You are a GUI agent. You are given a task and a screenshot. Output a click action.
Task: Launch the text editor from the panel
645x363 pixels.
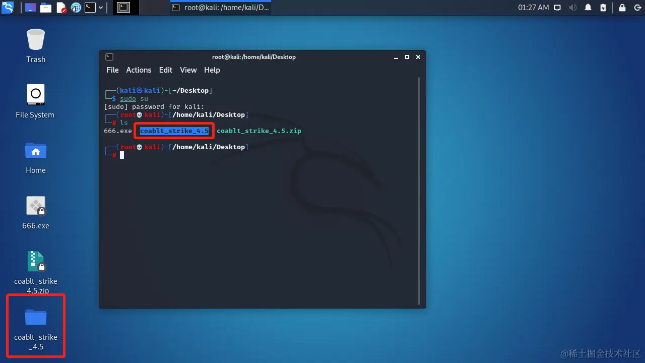pyautogui.click(x=61, y=8)
